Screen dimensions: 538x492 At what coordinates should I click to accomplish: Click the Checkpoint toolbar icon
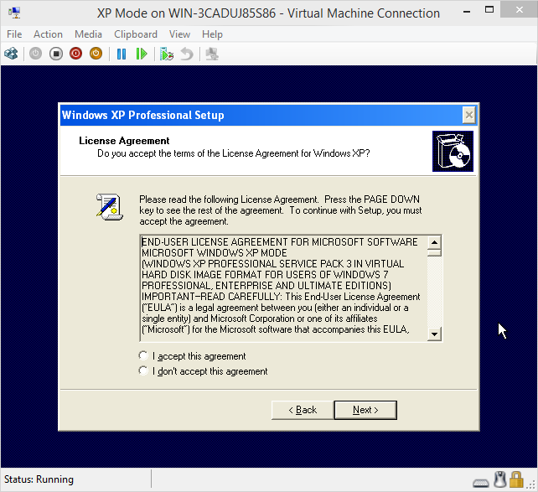pyautogui.click(x=167, y=54)
